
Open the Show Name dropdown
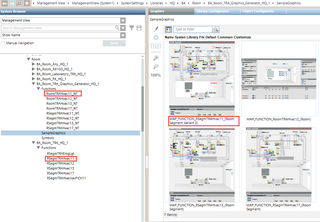pos(123,35)
